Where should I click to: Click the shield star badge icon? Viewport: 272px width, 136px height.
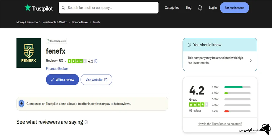pos(21,104)
